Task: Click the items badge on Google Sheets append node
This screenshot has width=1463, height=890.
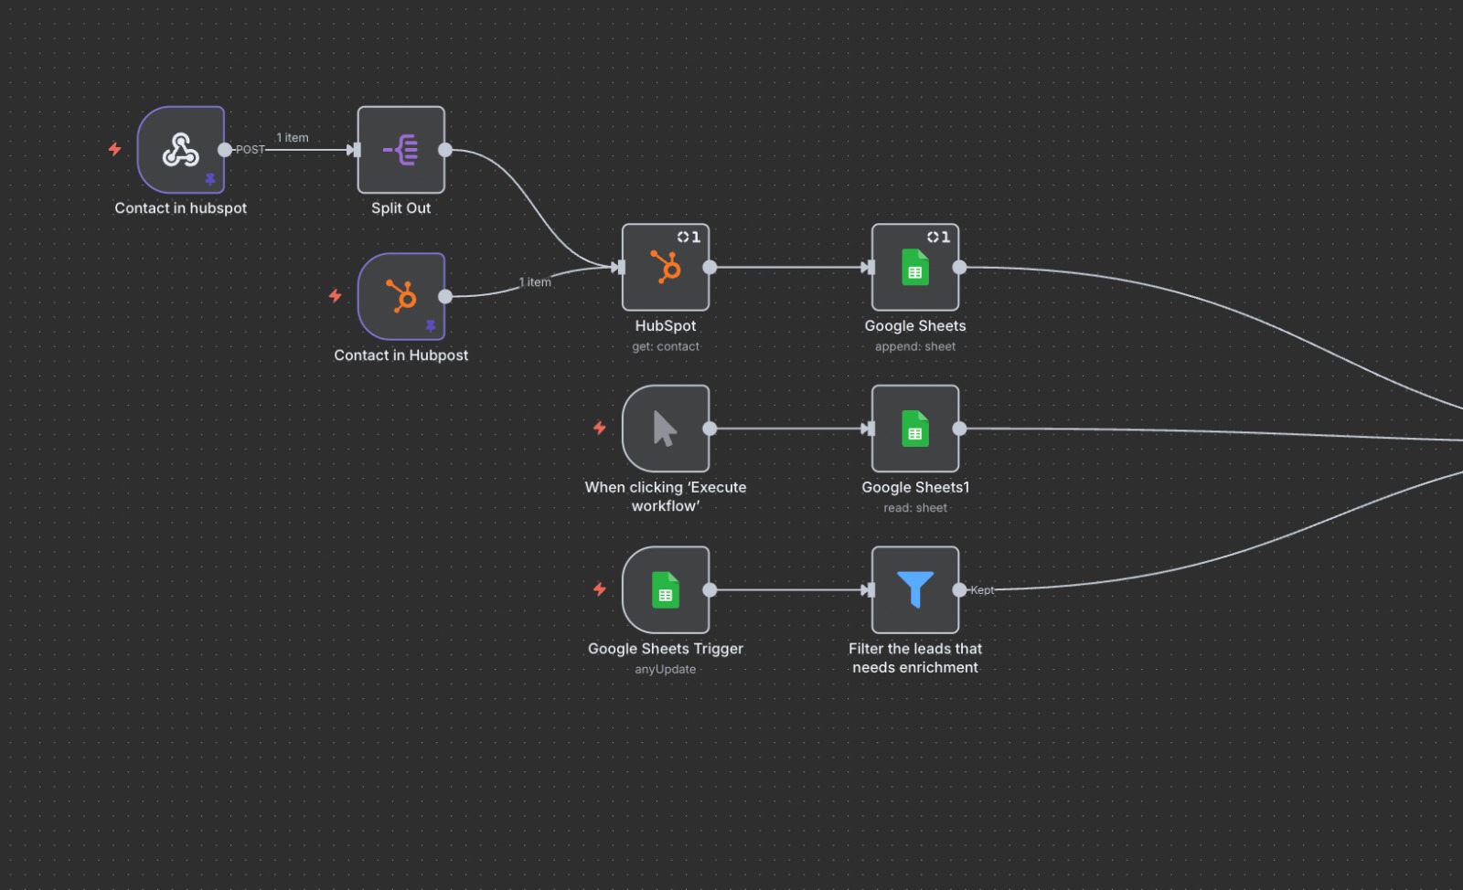Action: [x=938, y=237]
